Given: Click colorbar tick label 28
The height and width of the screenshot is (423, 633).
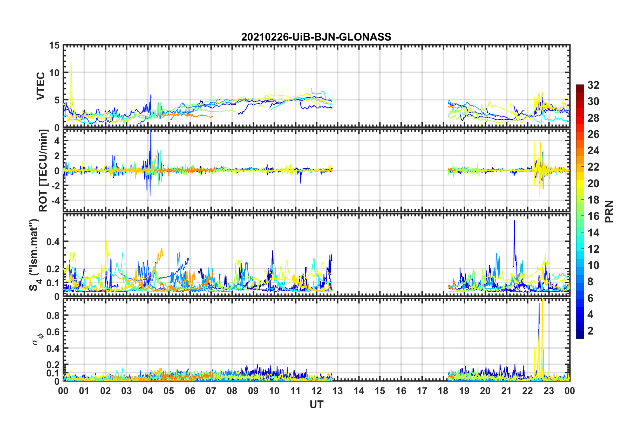Looking at the screenshot, I should (593, 118).
